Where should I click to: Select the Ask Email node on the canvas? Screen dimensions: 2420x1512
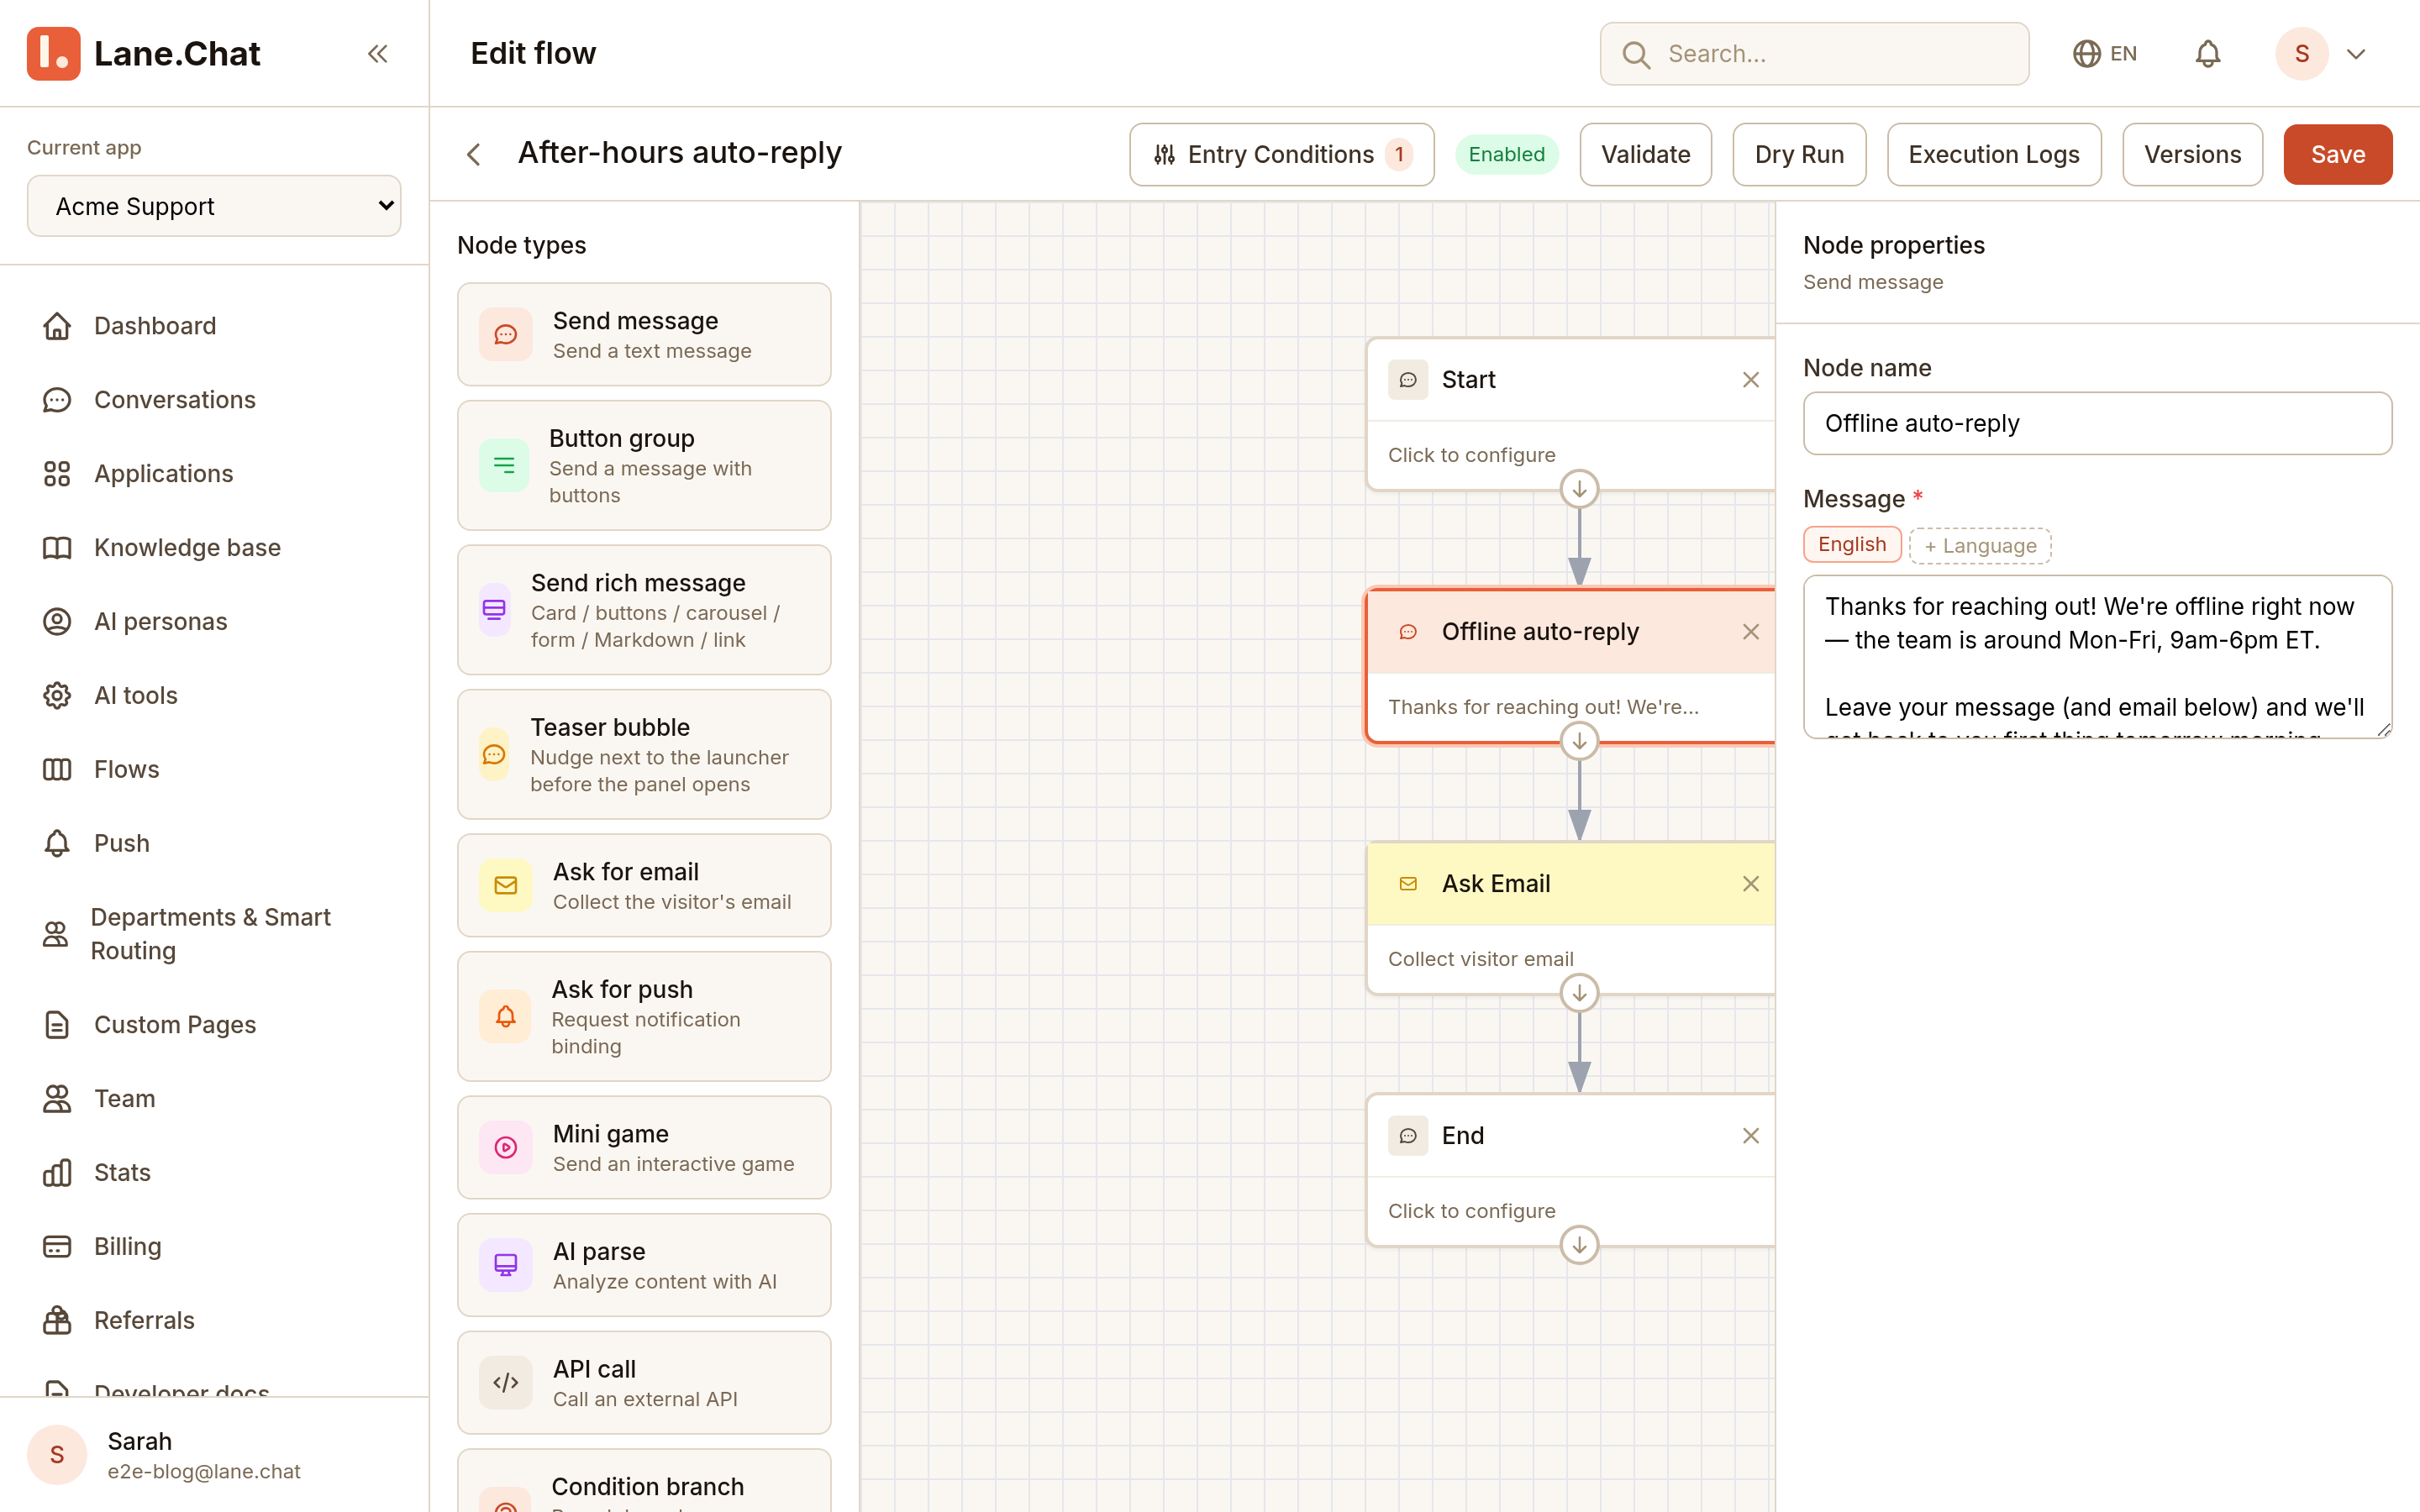coord(1570,918)
